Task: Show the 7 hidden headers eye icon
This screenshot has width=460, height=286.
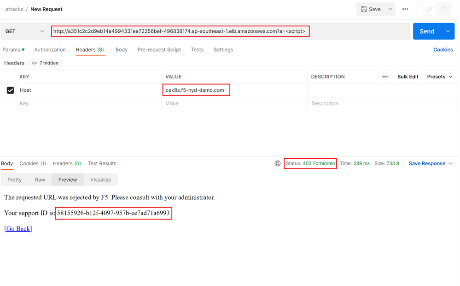Action: (35, 63)
